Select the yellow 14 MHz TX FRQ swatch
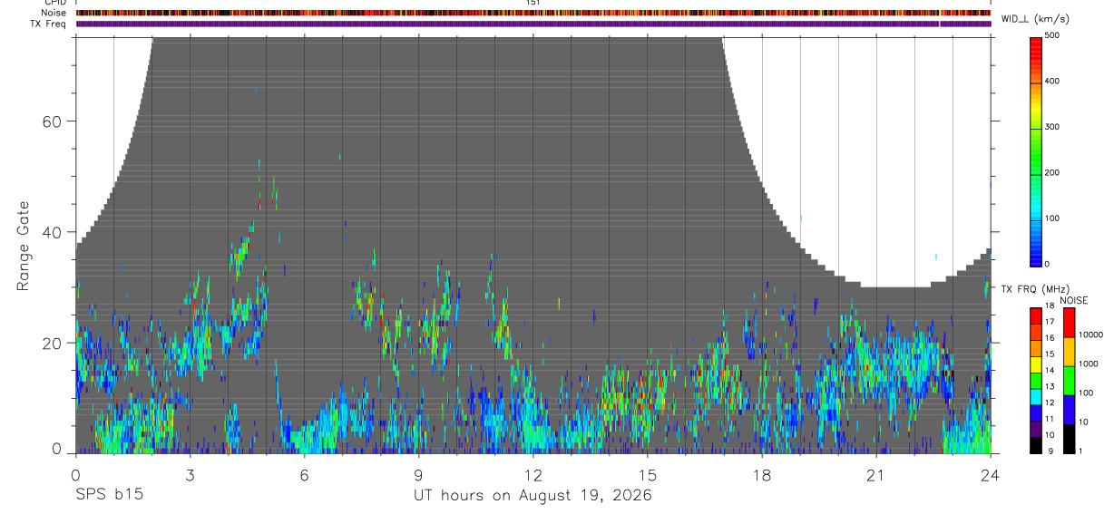1114x514 pixels. 1036,364
